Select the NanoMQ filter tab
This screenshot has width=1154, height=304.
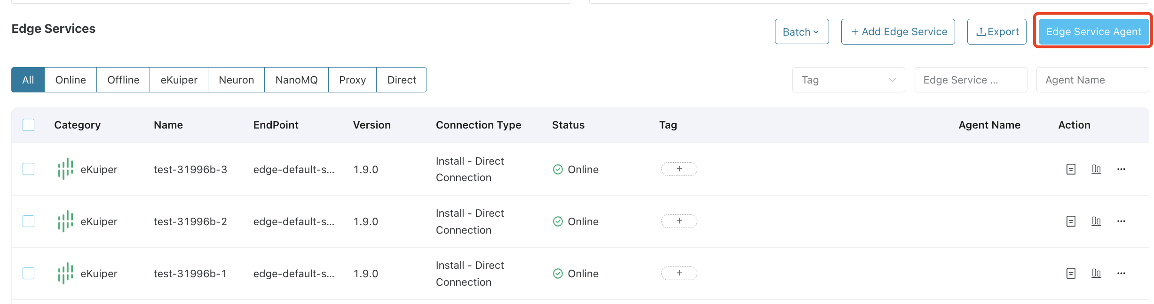296,80
